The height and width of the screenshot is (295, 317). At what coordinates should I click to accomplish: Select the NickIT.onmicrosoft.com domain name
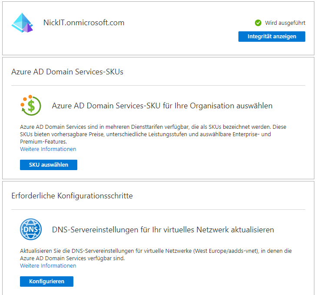coord(84,23)
